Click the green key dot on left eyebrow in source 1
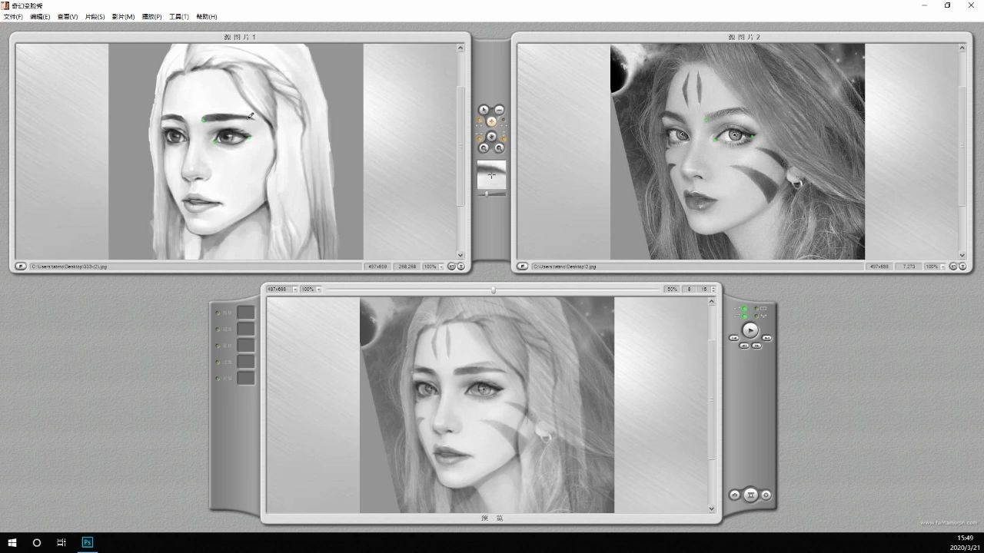Image resolution: width=984 pixels, height=553 pixels. (x=204, y=120)
